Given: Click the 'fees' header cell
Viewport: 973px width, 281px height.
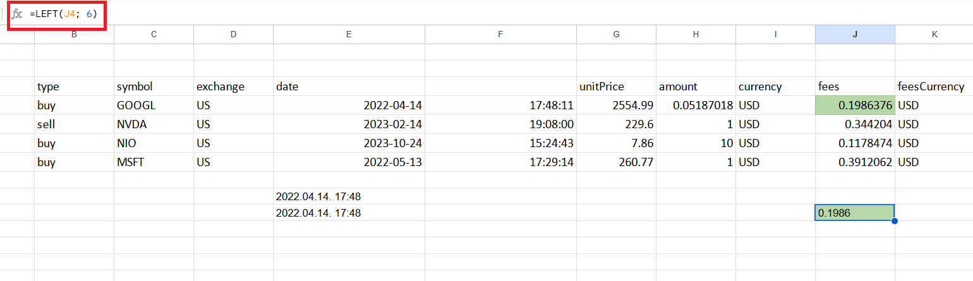Looking at the screenshot, I should pyautogui.click(x=855, y=87).
